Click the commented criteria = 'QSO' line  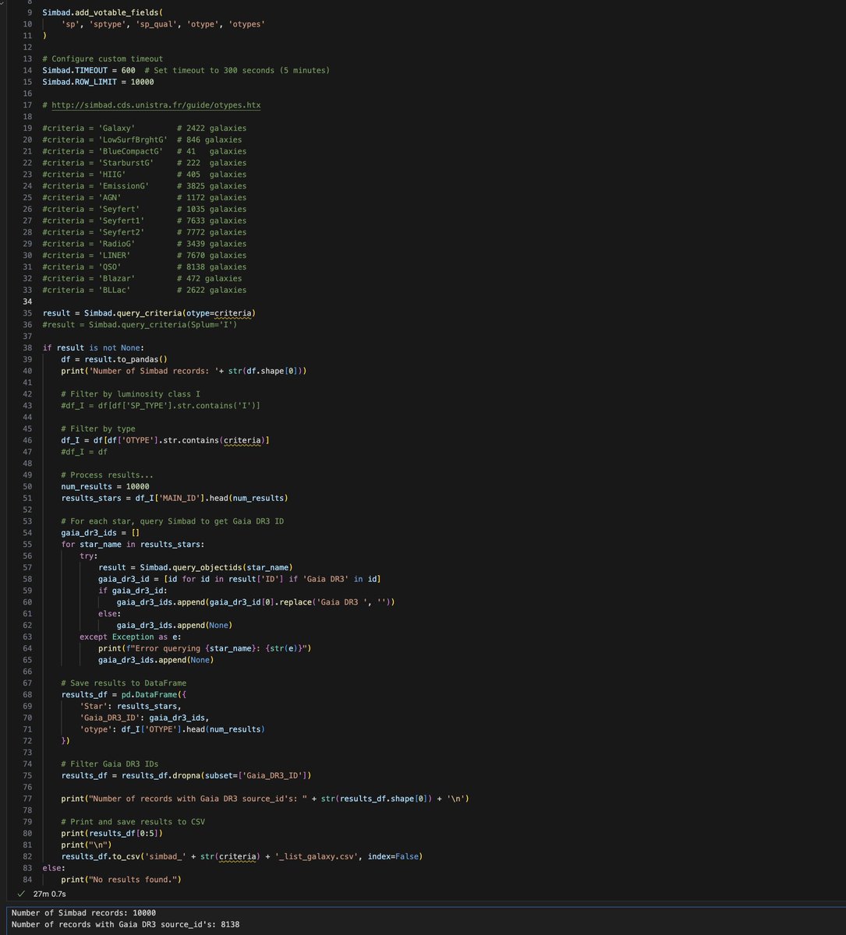pyautogui.click(x=144, y=267)
